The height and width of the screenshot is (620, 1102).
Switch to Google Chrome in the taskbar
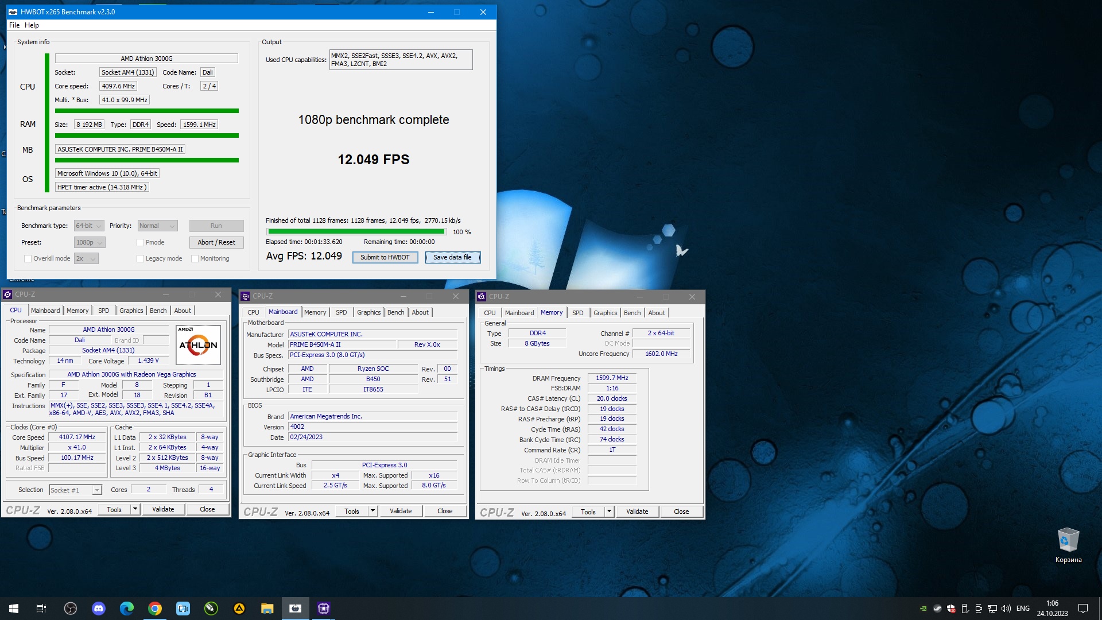155,609
